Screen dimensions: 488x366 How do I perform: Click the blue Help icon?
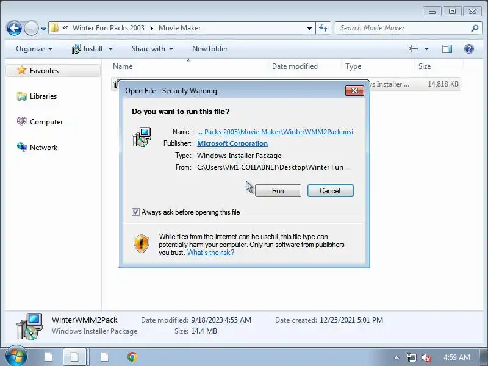pos(469,49)
